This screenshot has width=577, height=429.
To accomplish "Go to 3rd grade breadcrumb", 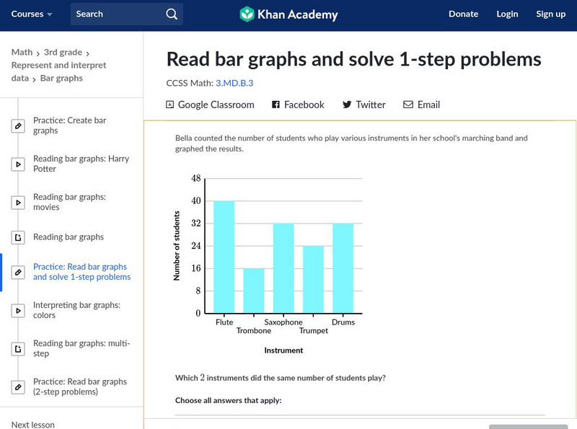I will pyautogui.click(x=63, y=52).
